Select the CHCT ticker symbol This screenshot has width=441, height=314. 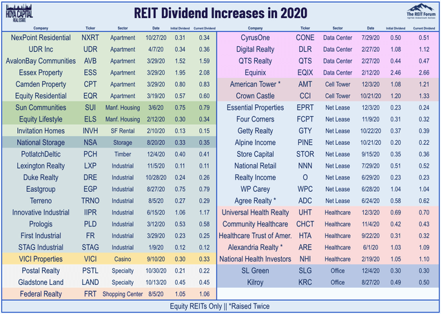tap(305, 224)
